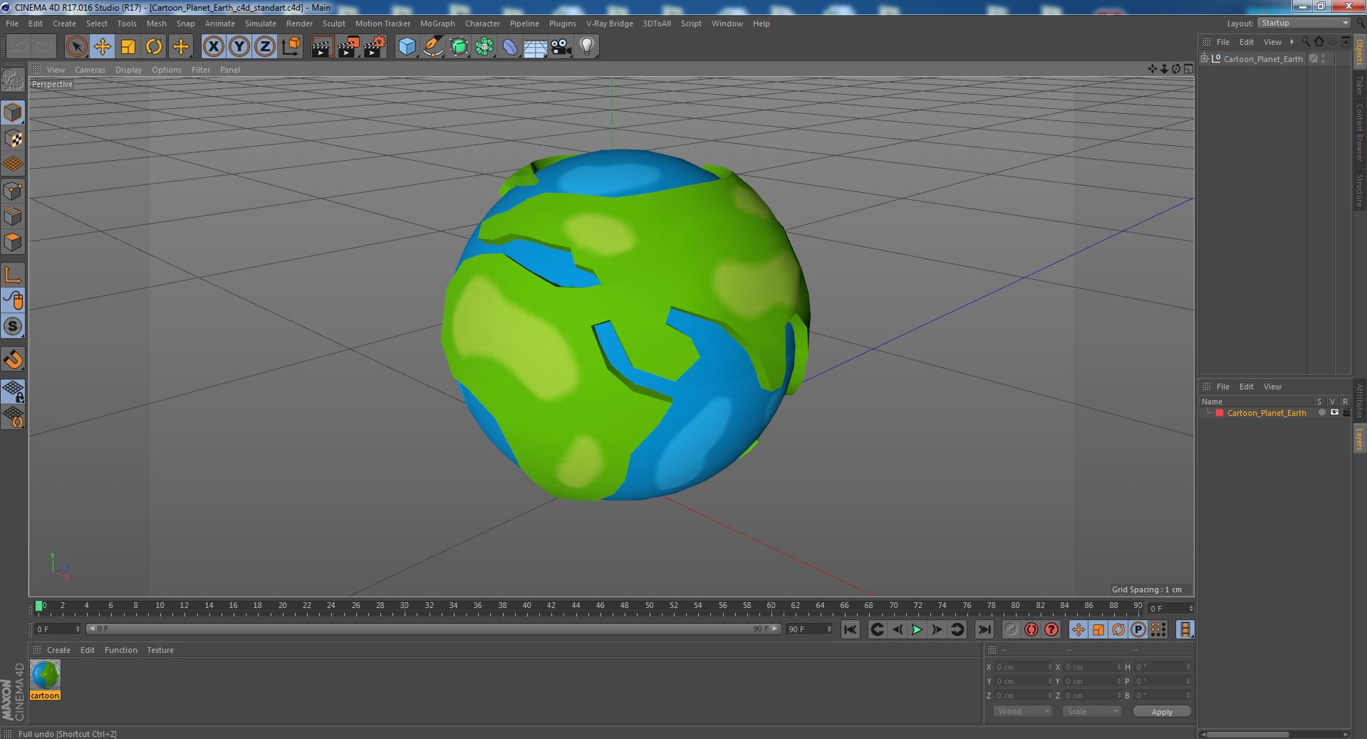Toggle Y axis lock
Image resolution: width=1367 pixels, height=739 pixels.
click(x=239, y=47)
